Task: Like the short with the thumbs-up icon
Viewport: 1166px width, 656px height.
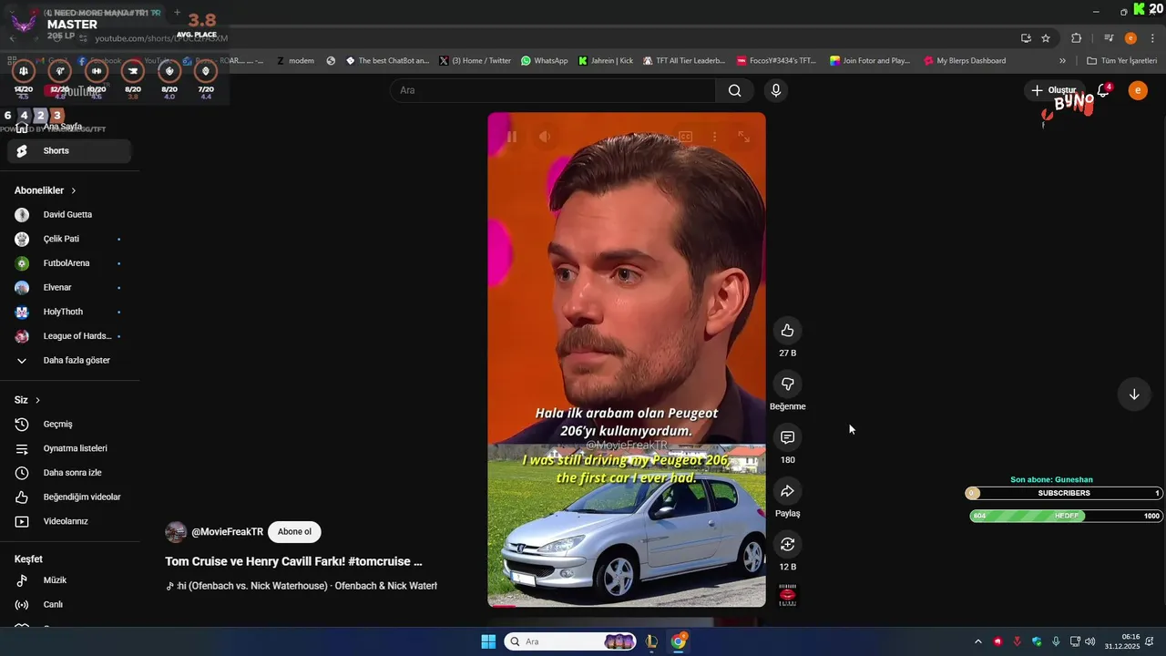Action: [x=787, y=331]
